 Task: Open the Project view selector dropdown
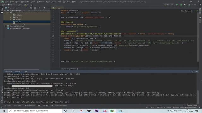tap(11, 8)
